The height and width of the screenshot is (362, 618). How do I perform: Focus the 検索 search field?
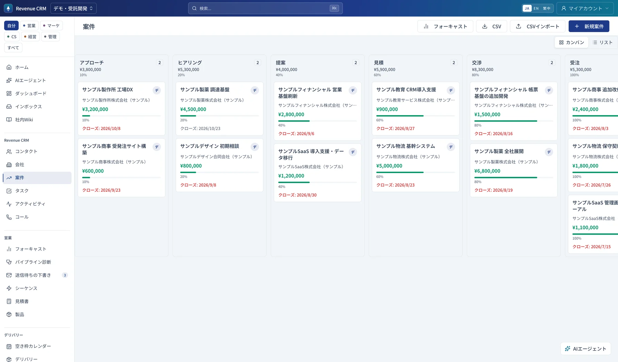[x=265, y=8]
